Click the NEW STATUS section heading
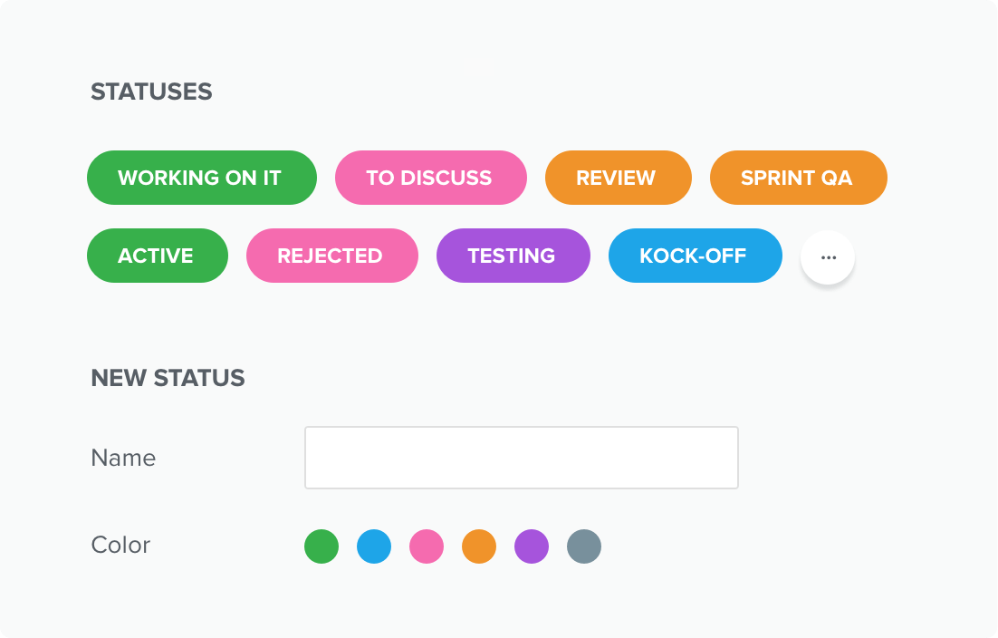This screenshot has width=998, height=638. pos(168,378)
